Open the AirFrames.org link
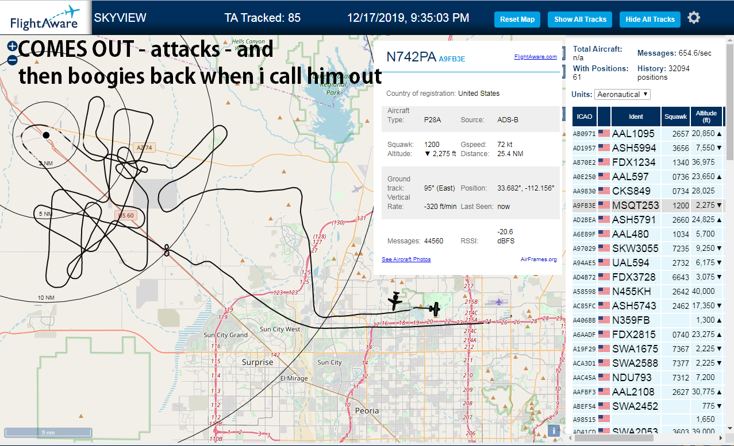This screenshot has height=446, width=734. click(539, 259)
